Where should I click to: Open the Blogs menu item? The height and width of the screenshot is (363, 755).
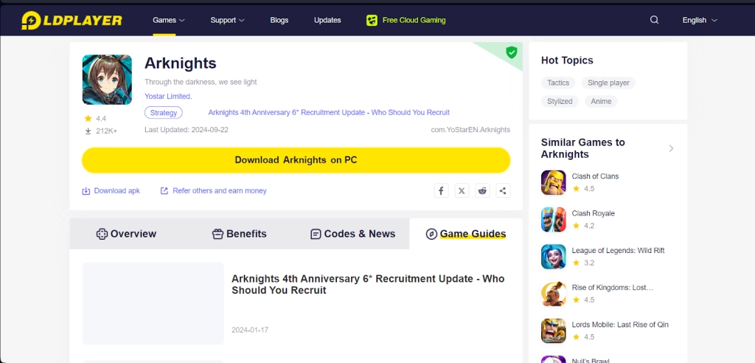279,20
